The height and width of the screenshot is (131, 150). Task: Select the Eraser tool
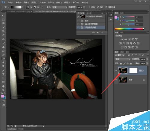3,55
